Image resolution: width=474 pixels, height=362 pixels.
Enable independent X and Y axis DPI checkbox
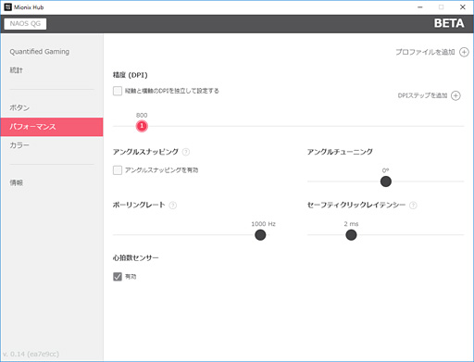[x=118, y=91]
